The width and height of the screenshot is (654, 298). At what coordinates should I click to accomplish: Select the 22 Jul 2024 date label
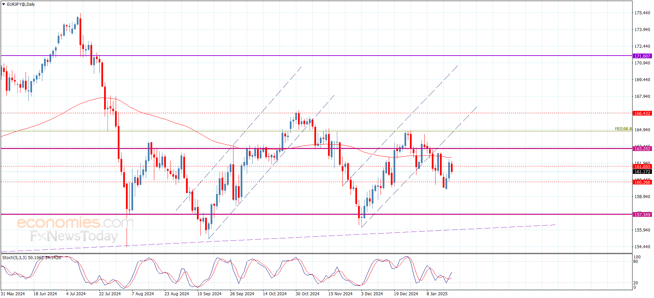click(110, 294)
